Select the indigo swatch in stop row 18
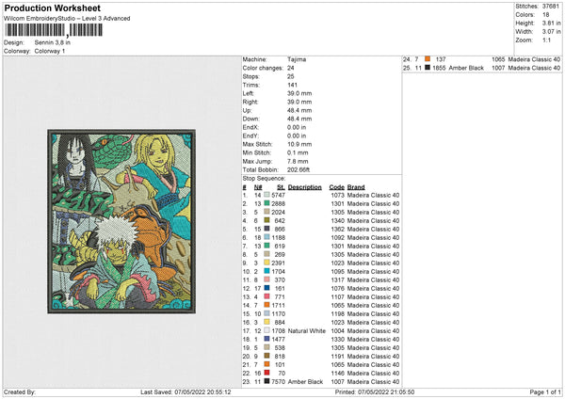This screenshot has width=565, height=399. point(266,339)
